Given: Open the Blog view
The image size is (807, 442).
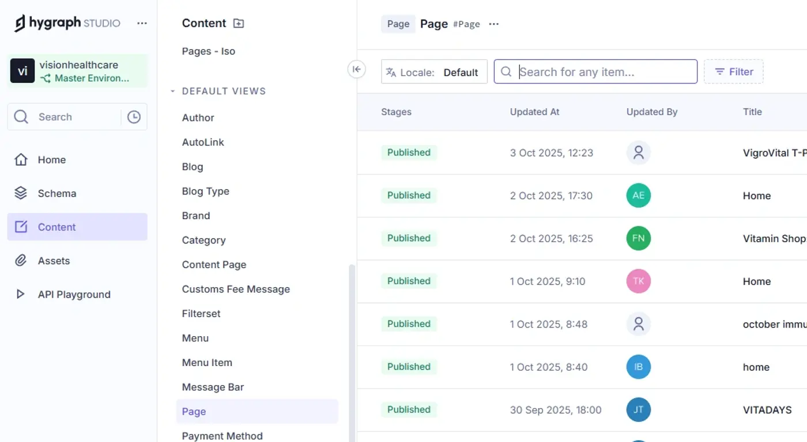Looking at the screenshot, I should [193, 167].
